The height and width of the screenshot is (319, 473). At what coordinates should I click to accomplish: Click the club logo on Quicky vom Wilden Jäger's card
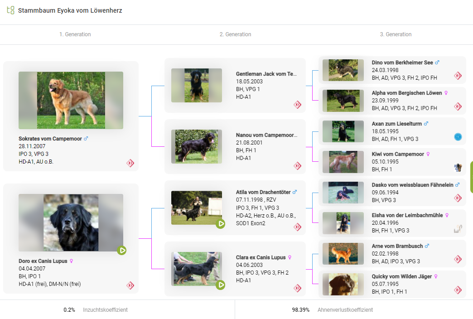click(458, 290)
